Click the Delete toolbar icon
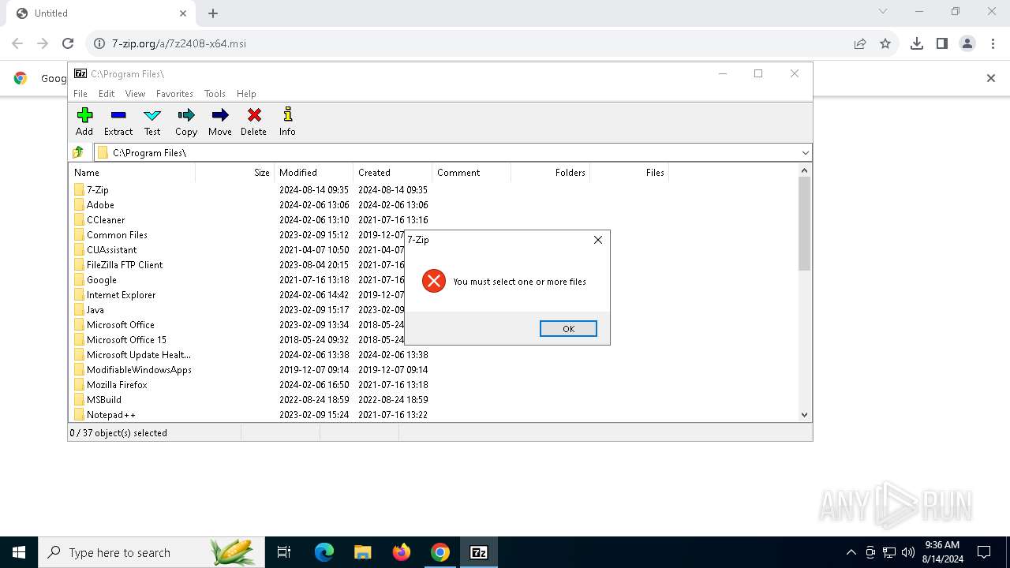Image resolution: width=1010 pixels, height=568 pixels. click(x=254, y=122)
